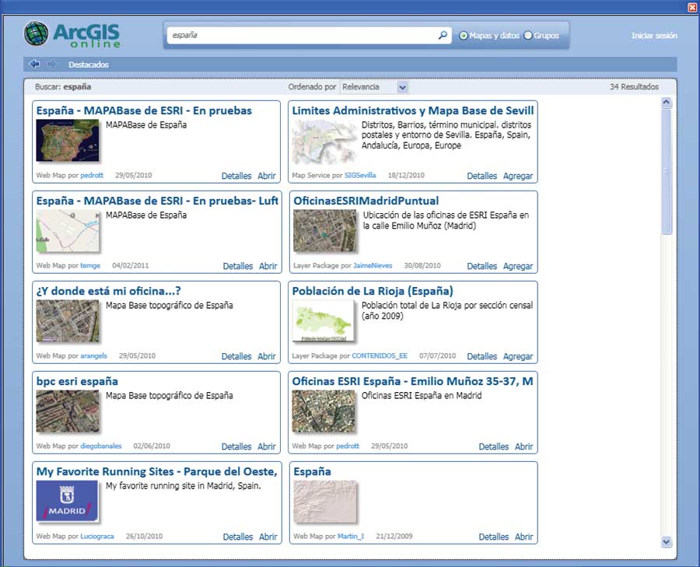Click the search magnifier icon
The width and height of the screenshot is (700, 567).
point(443,35)
